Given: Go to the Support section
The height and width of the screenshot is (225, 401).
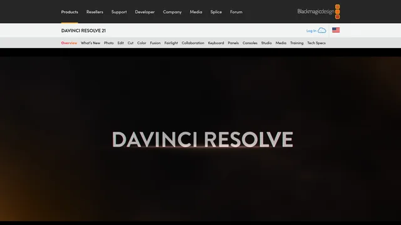Looking at the screenshot, I should 119,12.
